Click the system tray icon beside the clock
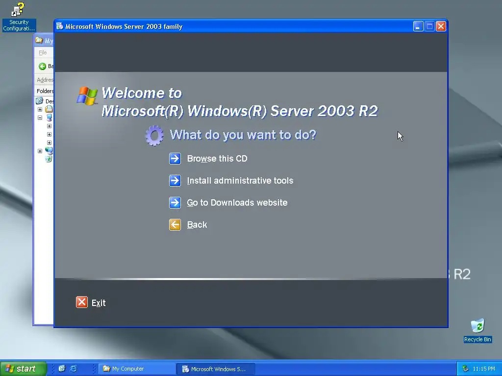Viewport: 502px width, 376px height. pos(465,369)
